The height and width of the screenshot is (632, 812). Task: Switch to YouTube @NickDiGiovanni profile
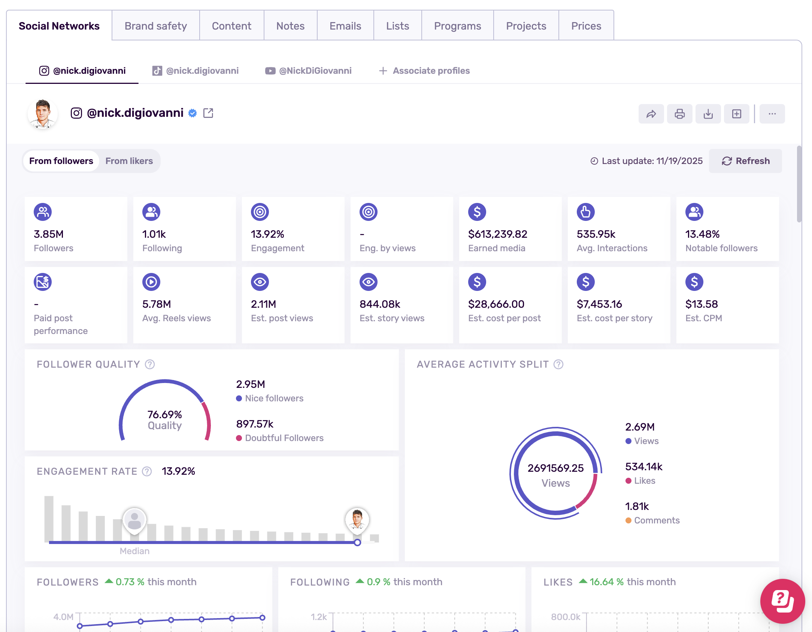tap(308, 71)
